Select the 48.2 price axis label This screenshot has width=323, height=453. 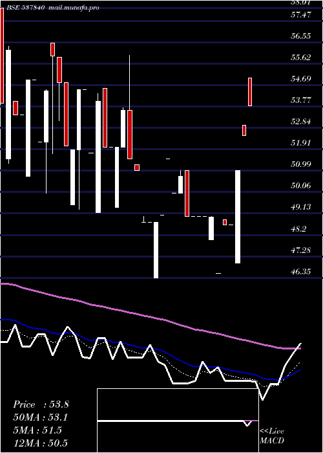[298, 229]
